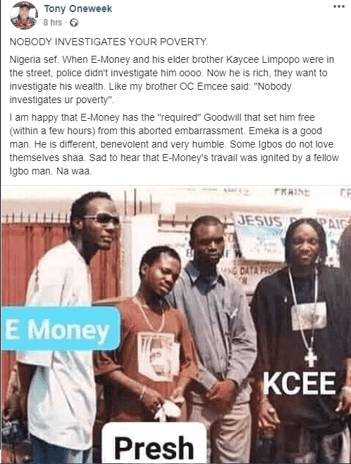Click the first paragraph mentioning Kaycee Limpopo
Viewport: 351px width, 464px height.
tap(172, 80)
